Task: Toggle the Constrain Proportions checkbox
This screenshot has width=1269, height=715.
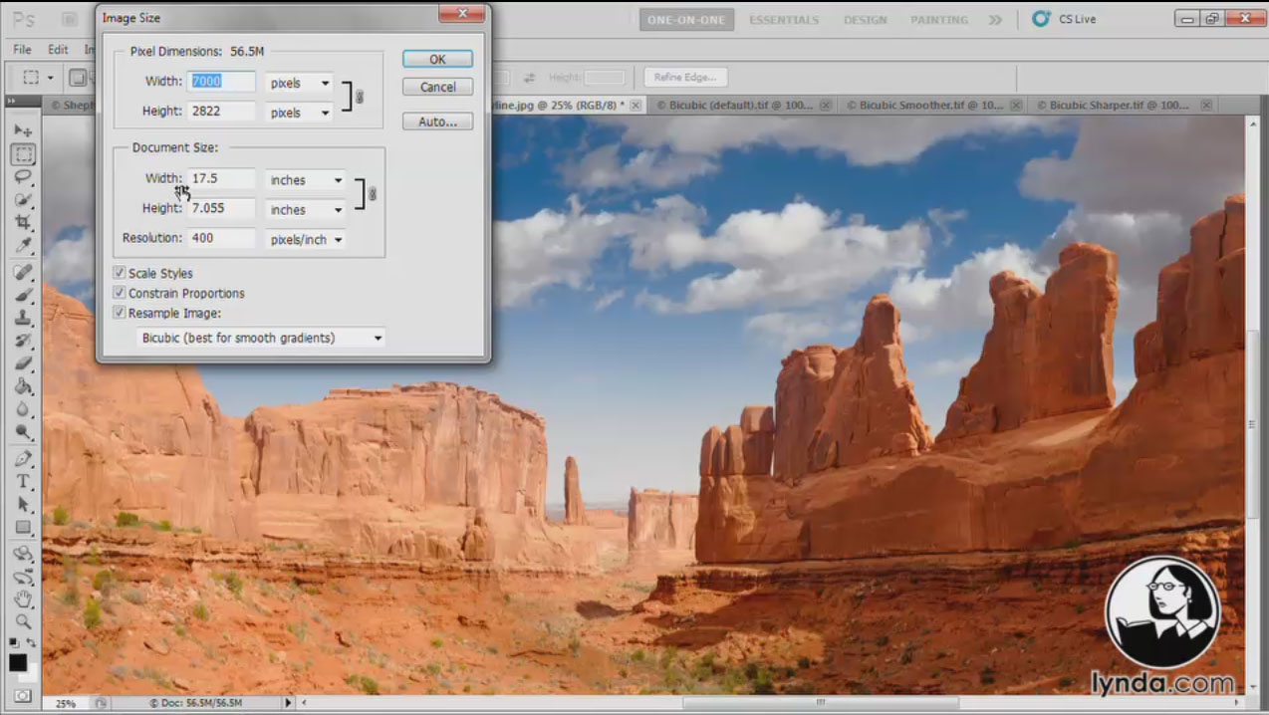Action: click(120, 293)
